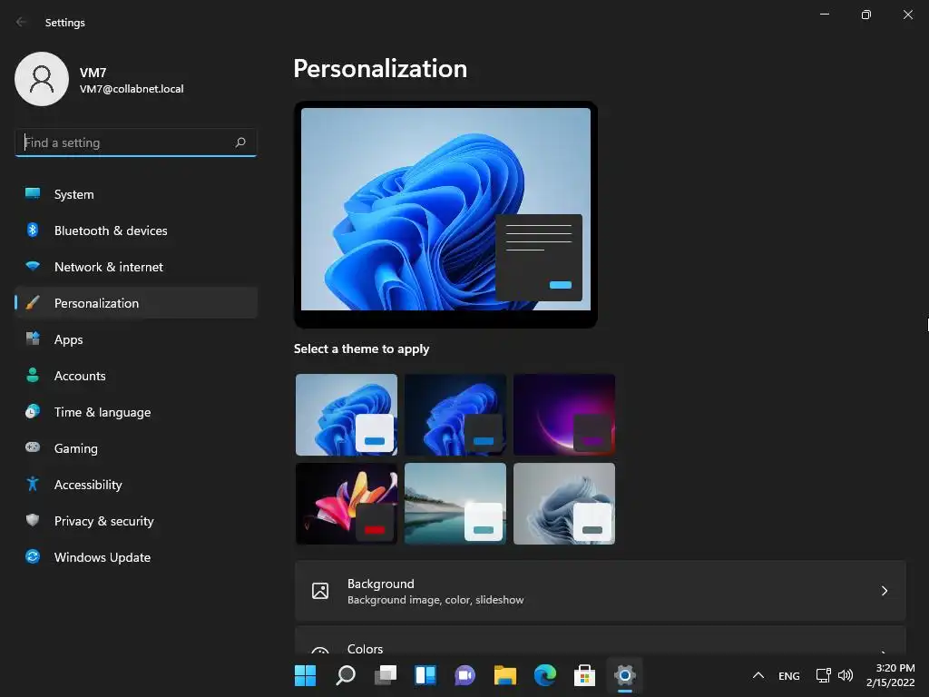Open Time & language settings

(x=136, y=411)
